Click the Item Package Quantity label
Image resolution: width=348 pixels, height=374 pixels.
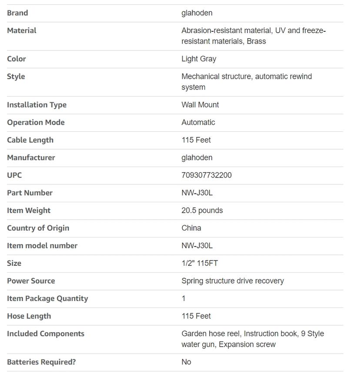click(x=47, y=298)
